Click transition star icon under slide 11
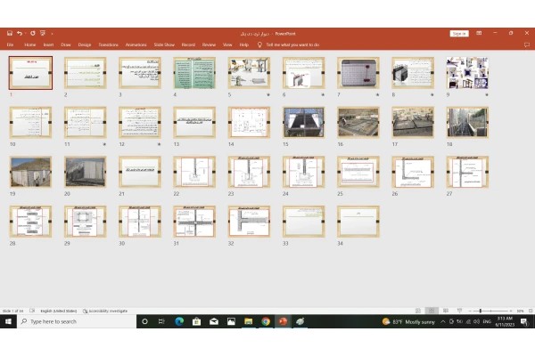Image resolution: width=535 pixels, height=356 pixels. 104,144
